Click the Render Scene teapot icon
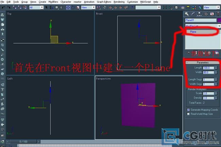The width and height of the screenshot is (221, 147). point(200,7)
